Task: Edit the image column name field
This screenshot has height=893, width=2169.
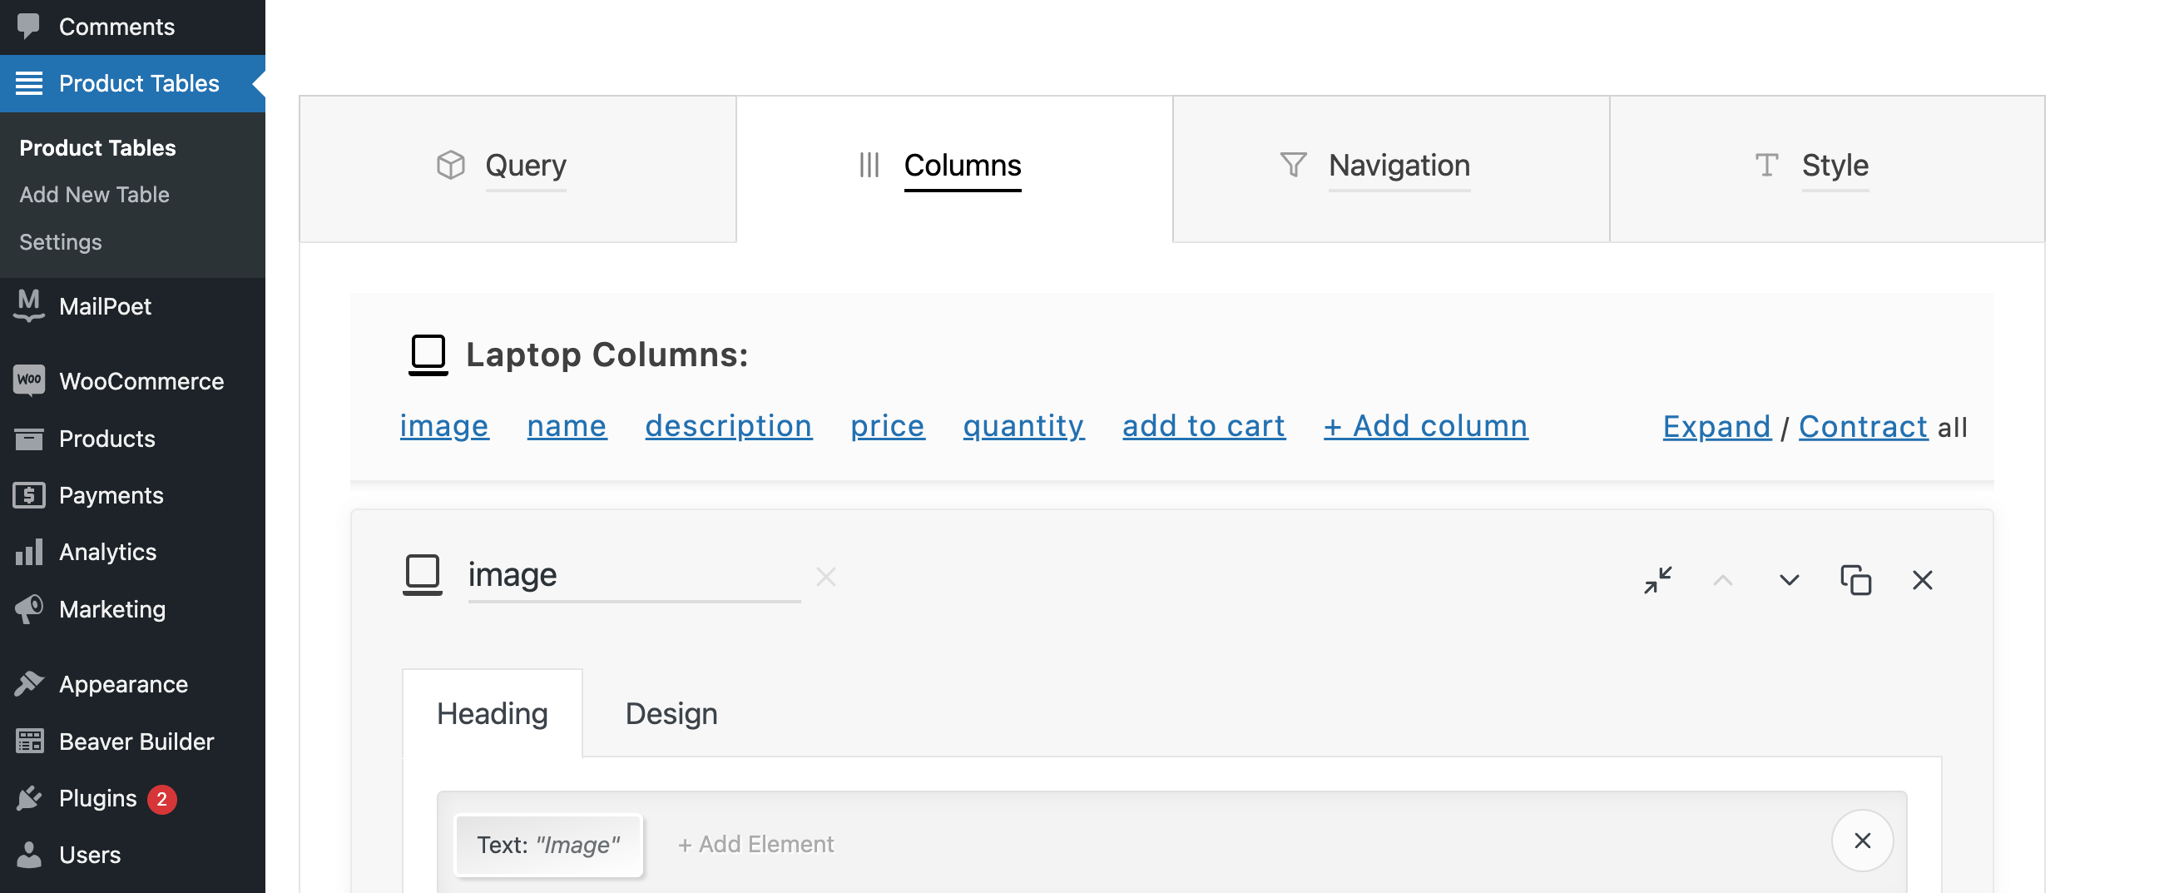Action: [x=633, y=575]
